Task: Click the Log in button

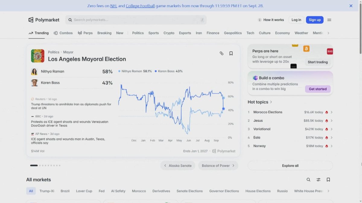Action: [x=296, y=20]
